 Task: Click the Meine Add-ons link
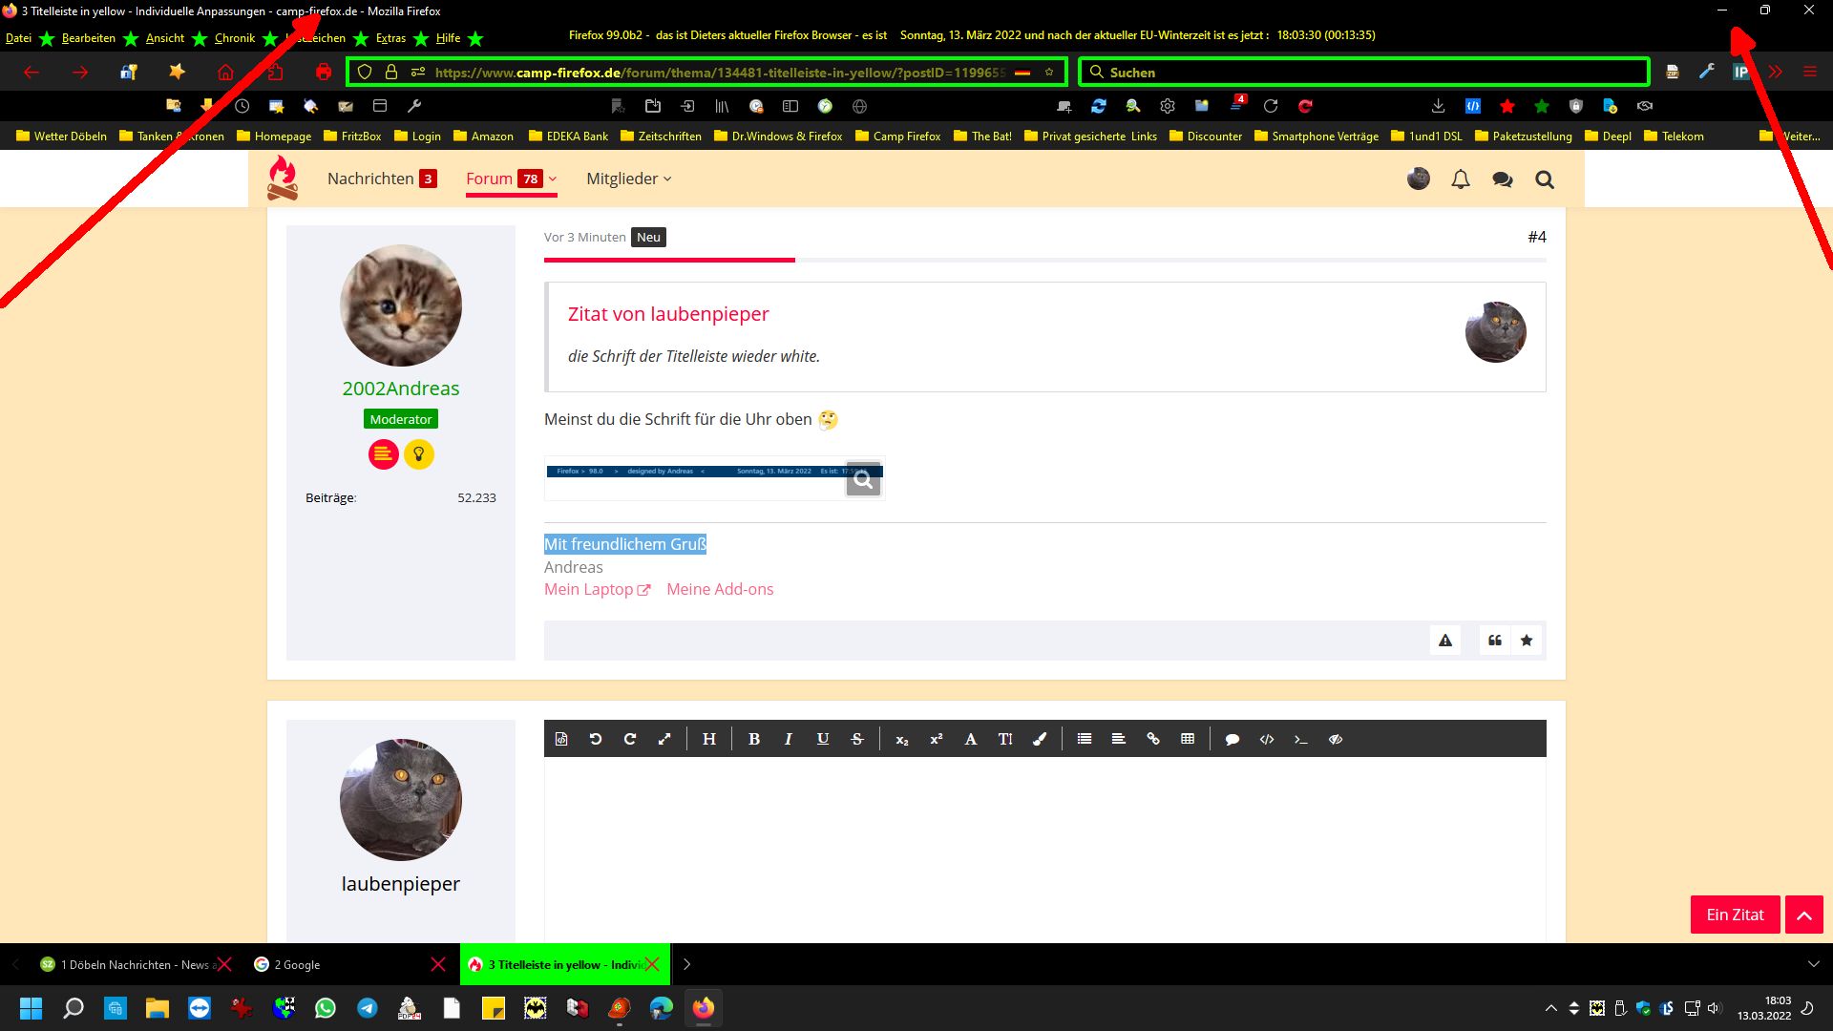click(x=720, y=589)
